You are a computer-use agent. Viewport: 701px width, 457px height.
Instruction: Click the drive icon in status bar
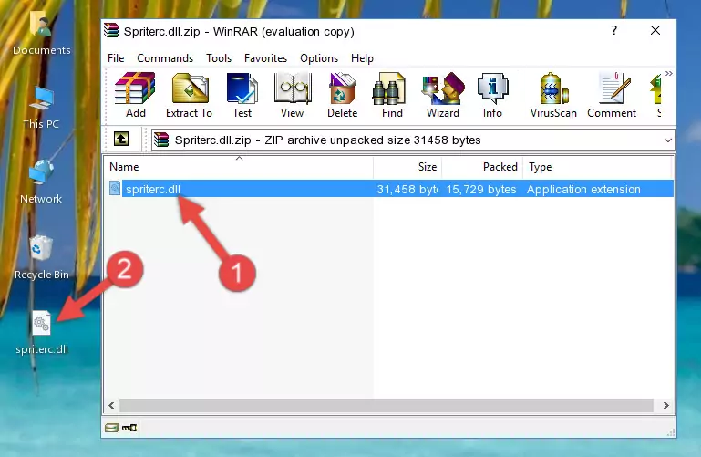pyautogui.click(x=112, y=428)
